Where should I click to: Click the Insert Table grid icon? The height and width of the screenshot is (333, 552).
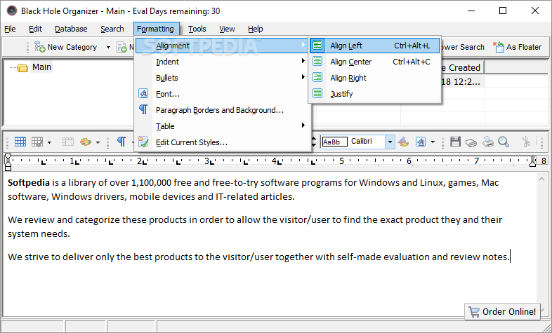[20, 142]
